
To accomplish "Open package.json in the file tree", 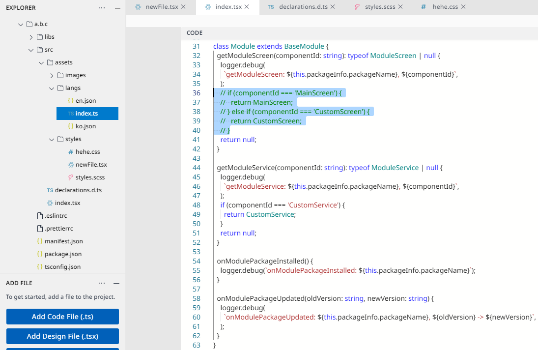I will click(x=63, y=254).
